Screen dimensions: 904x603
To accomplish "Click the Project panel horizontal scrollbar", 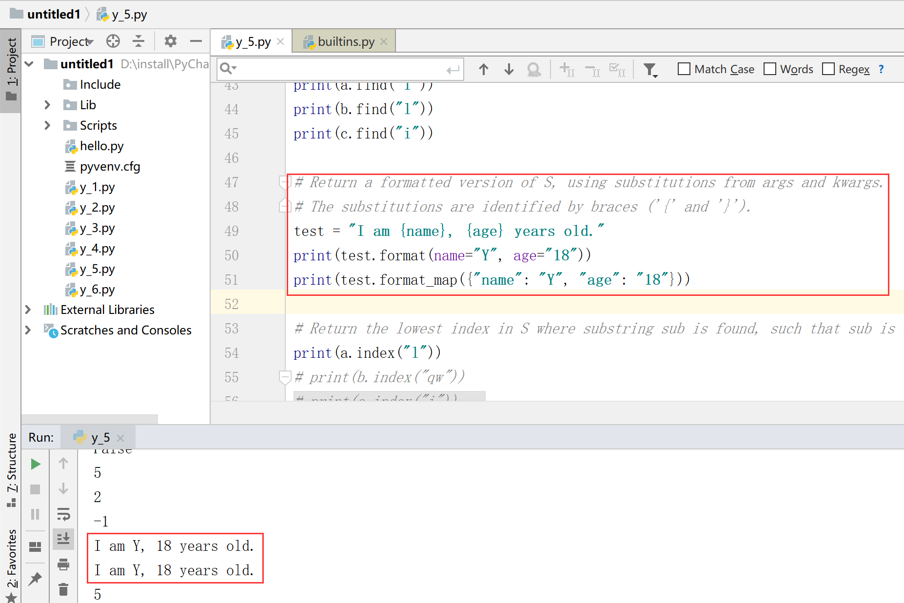I will (90, 419).
